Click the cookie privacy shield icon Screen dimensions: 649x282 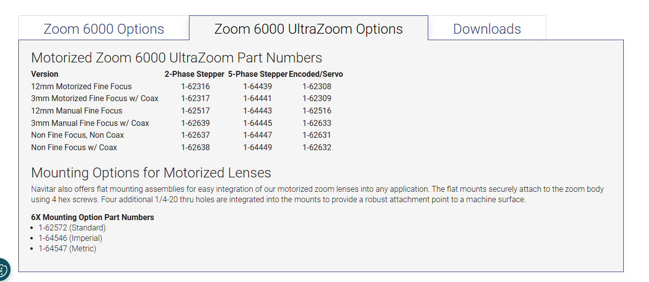(3, 271)
